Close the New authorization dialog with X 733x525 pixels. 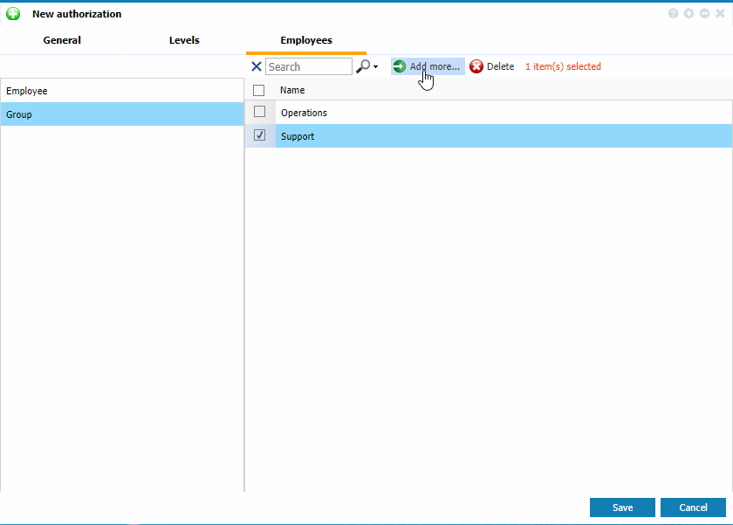click(720, 14)
